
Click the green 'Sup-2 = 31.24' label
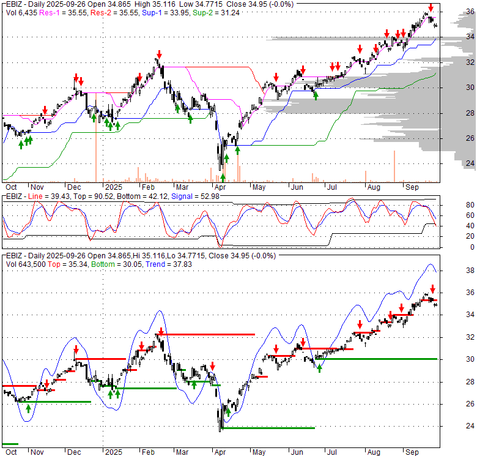[216, 13]
